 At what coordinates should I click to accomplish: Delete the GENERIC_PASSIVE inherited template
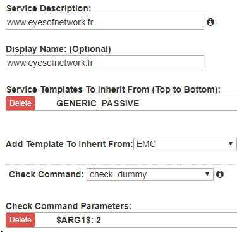tap(20, 103)
